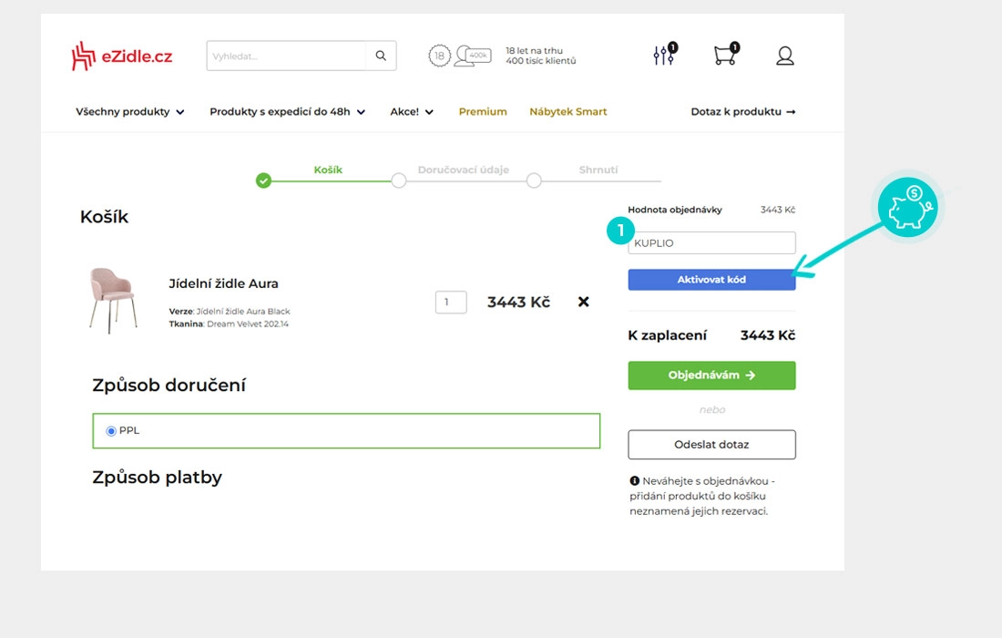Click the Shrnutí progress step marker
The width and height of the screenshot is (1002, 638).
pos(534,180)
